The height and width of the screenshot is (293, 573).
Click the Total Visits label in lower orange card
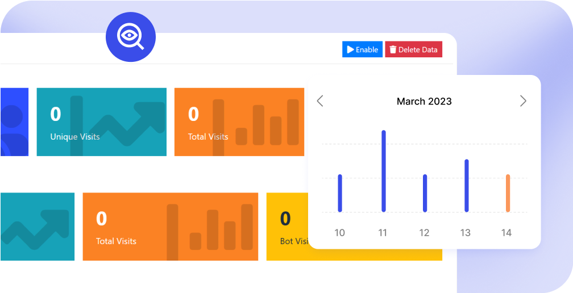[x=116, y=241]
